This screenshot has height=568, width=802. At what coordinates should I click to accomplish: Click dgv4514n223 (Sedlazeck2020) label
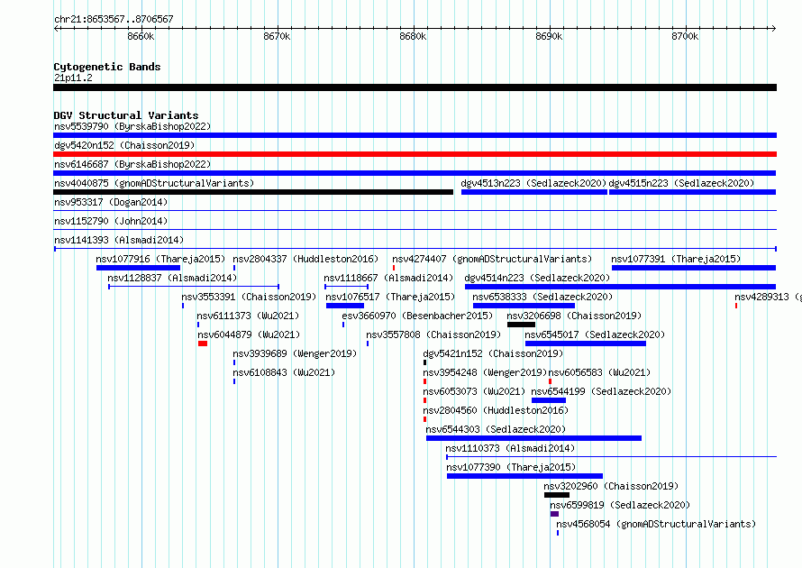pos(538,278)
